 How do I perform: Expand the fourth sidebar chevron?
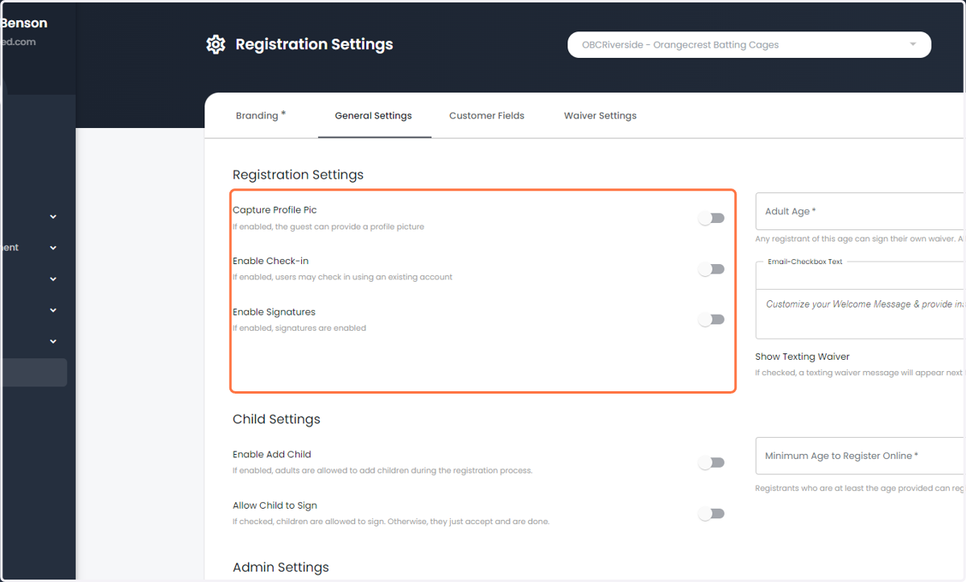click(x=53, y=310)
